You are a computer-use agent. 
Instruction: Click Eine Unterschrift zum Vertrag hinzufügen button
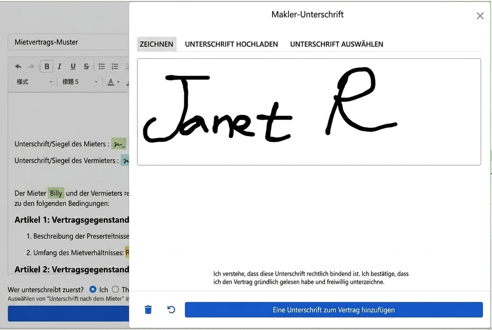pyautogui.click(x=333, y=310)
